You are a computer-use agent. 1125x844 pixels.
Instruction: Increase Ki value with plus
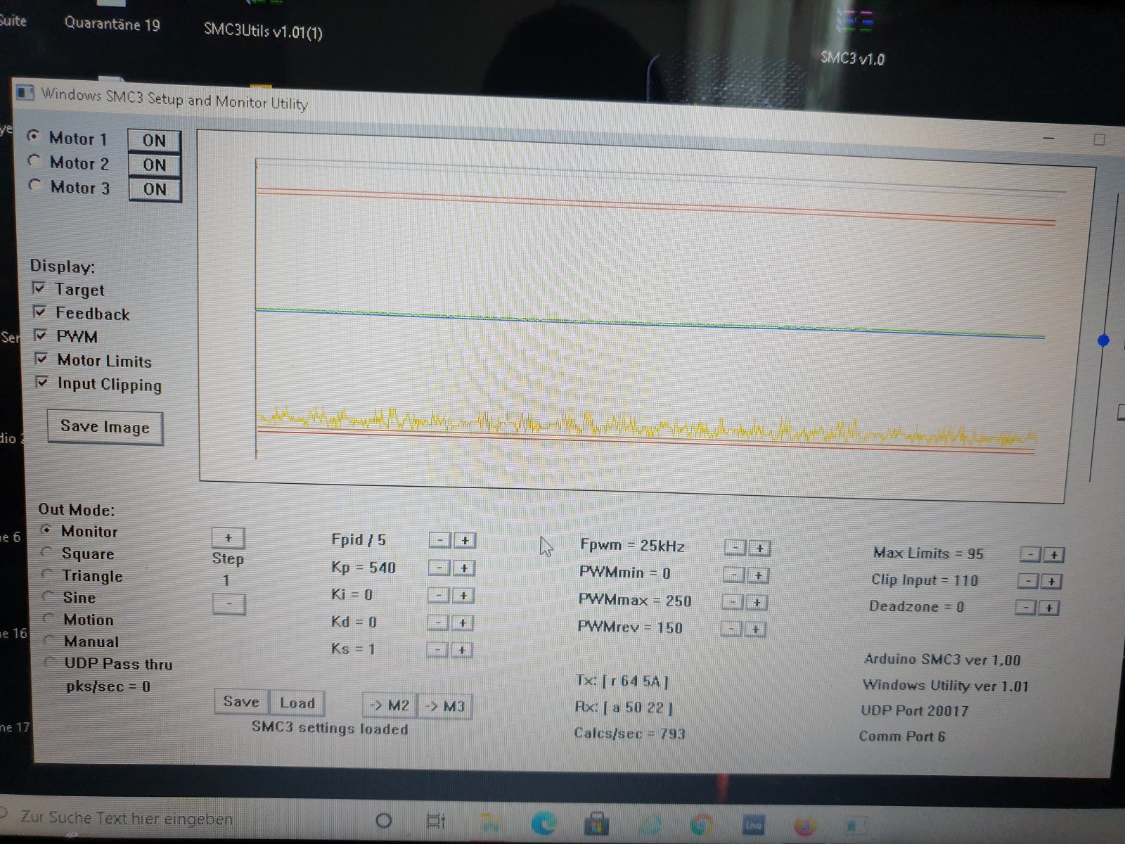(463, 596)
